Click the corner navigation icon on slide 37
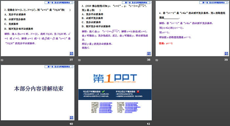The width and height of the screenshot is (230, 126). click(71, 53)
